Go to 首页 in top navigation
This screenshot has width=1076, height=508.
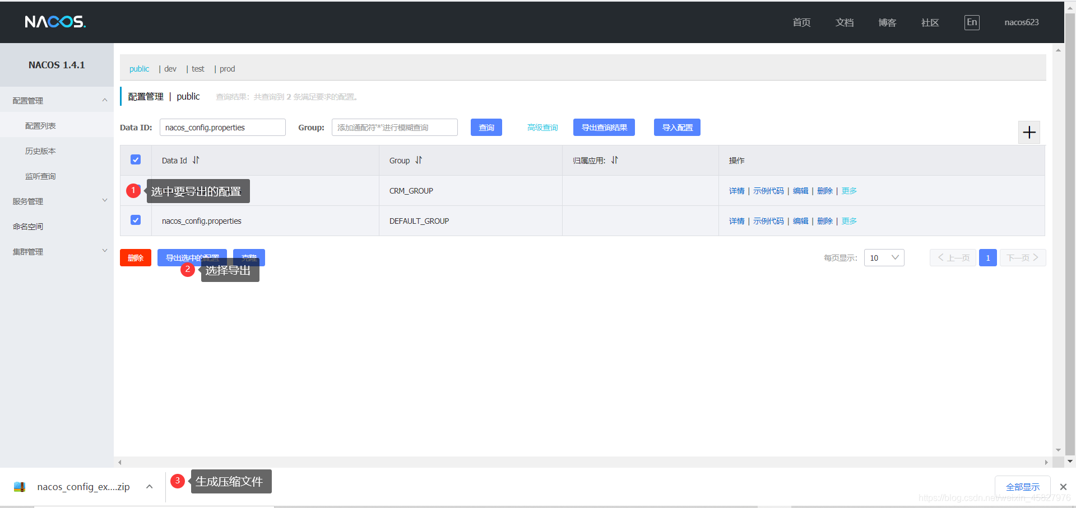point(801,22)
